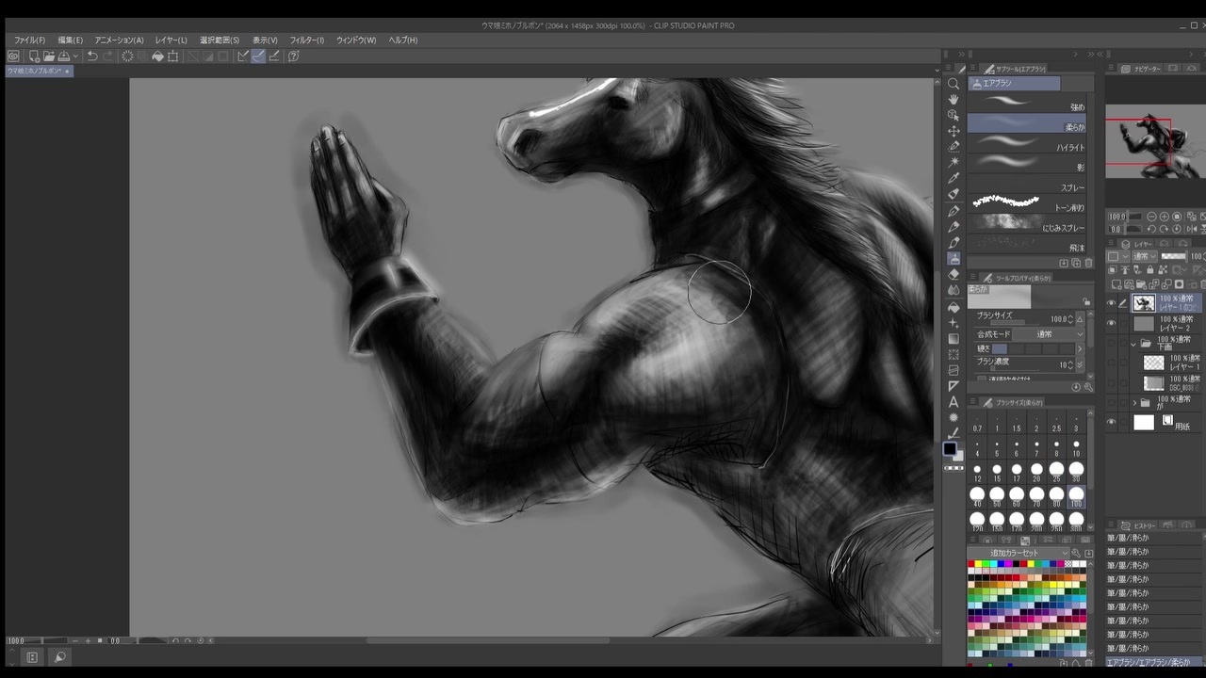Screen dimensions: 1206x678
Task: Select the Text (A) tool
Action: point(953,402)
